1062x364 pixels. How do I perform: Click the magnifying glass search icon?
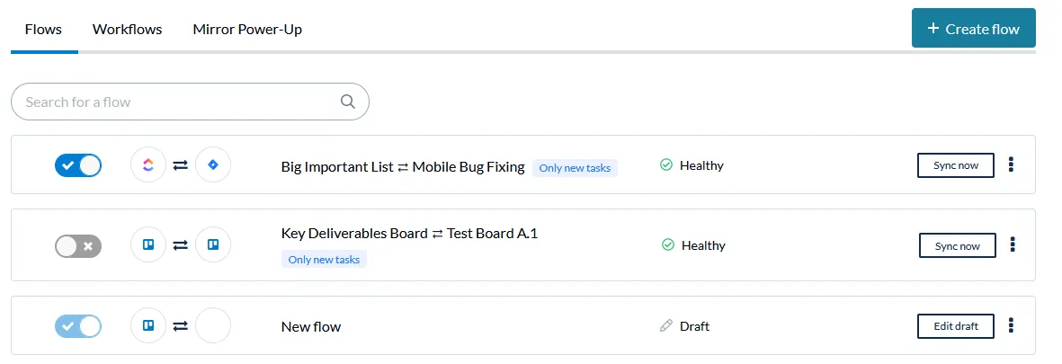point(348,102)
